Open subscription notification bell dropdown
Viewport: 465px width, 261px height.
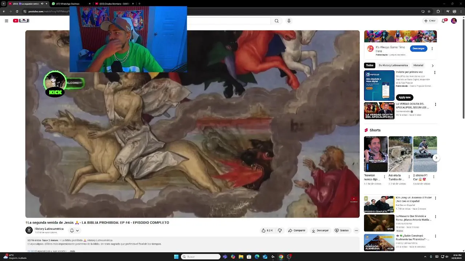coord(74,230)
